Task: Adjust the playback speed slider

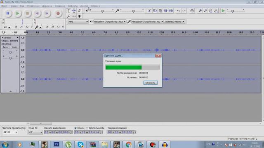Action: click(233, 11)
